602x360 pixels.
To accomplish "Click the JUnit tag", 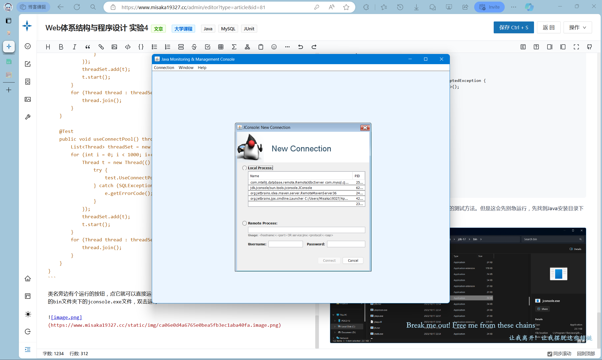I will coord(249,29).
